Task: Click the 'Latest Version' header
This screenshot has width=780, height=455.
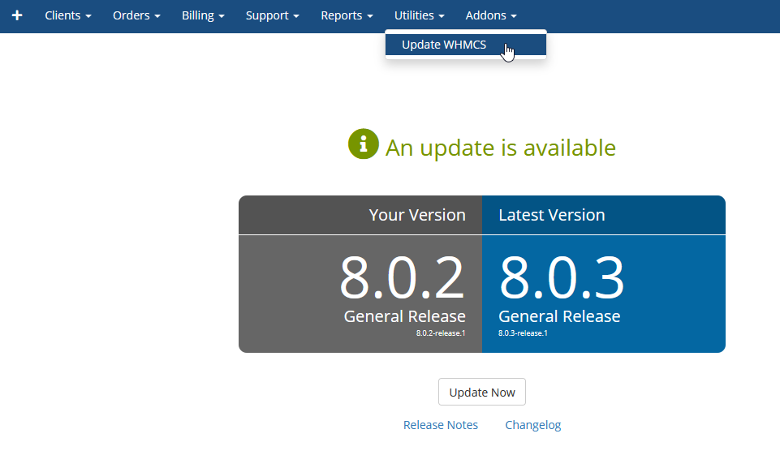Action: click(x=552, y=215)
